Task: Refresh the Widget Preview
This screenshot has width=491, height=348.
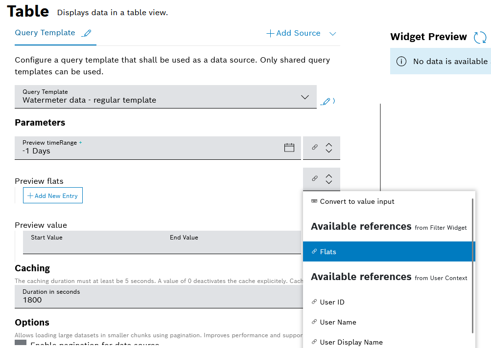Action: tap(480, 37)
